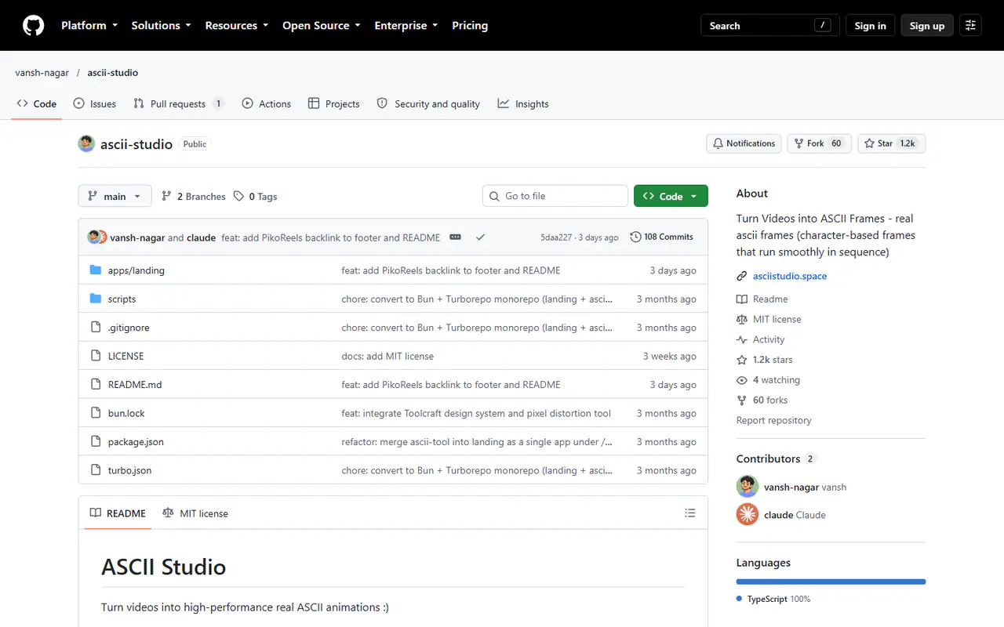The height and width of the screenshot is (627, 1004).
Task: Open the main branch dropdown
Action: click(x=115, y=196)
